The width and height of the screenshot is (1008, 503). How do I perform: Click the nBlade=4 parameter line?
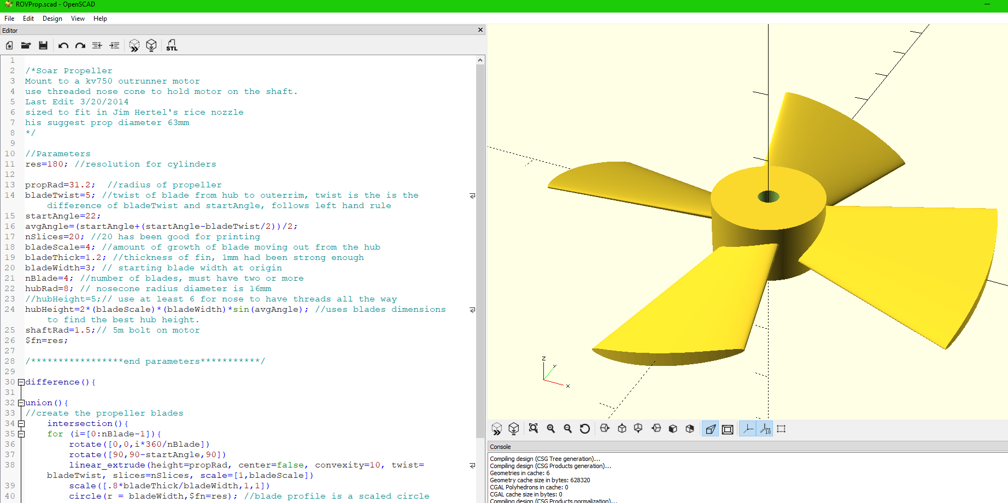pos(164,279)
